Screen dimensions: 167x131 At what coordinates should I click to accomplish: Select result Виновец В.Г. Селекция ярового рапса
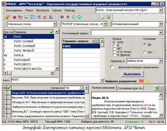click(x=48, y=112)
